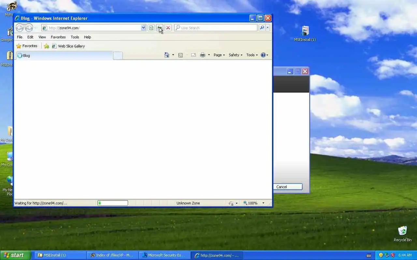This screenshot has width=417, height=260.
Task: Switch to Microsoft Security Essentials taskbar item
Action: (165, 255)
